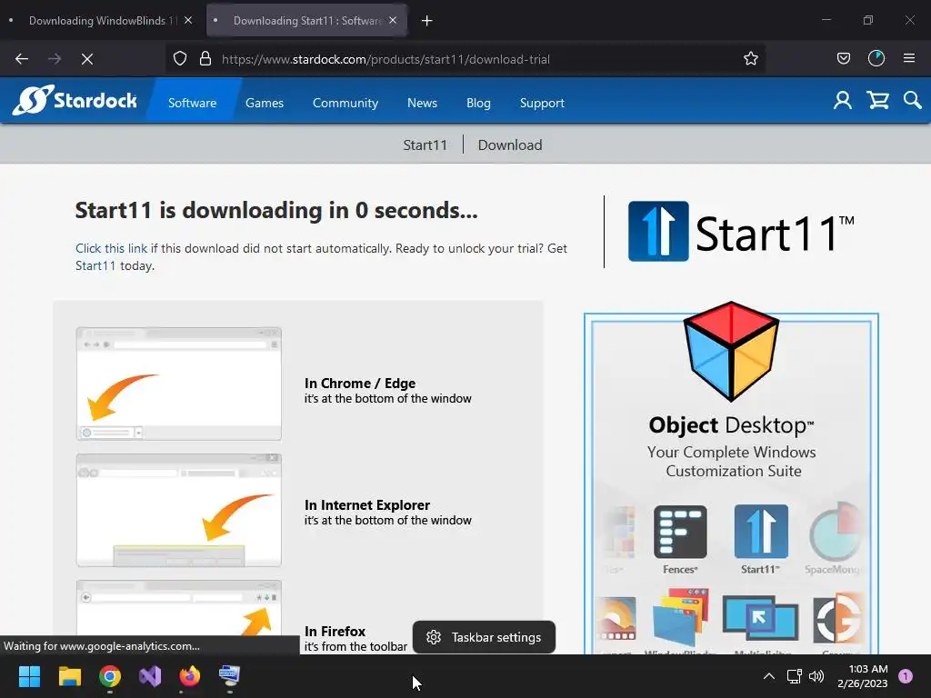Bookmark this page with the star

click(750, 59)
